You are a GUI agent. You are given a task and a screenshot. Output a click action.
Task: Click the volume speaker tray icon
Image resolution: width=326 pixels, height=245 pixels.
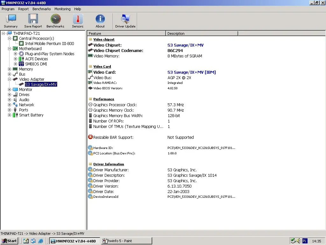299,241
